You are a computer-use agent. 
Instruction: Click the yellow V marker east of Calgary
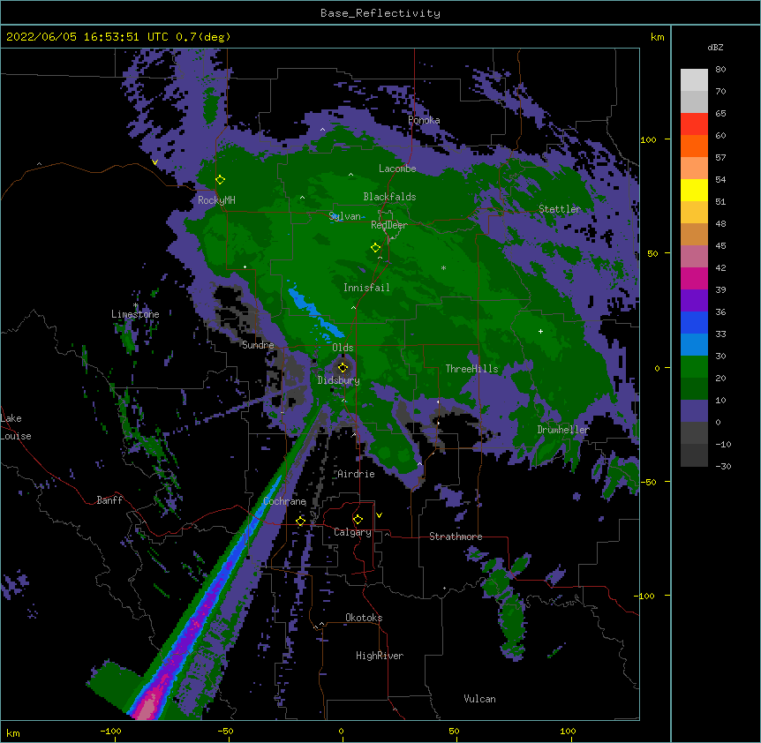(x=379, y=515)
